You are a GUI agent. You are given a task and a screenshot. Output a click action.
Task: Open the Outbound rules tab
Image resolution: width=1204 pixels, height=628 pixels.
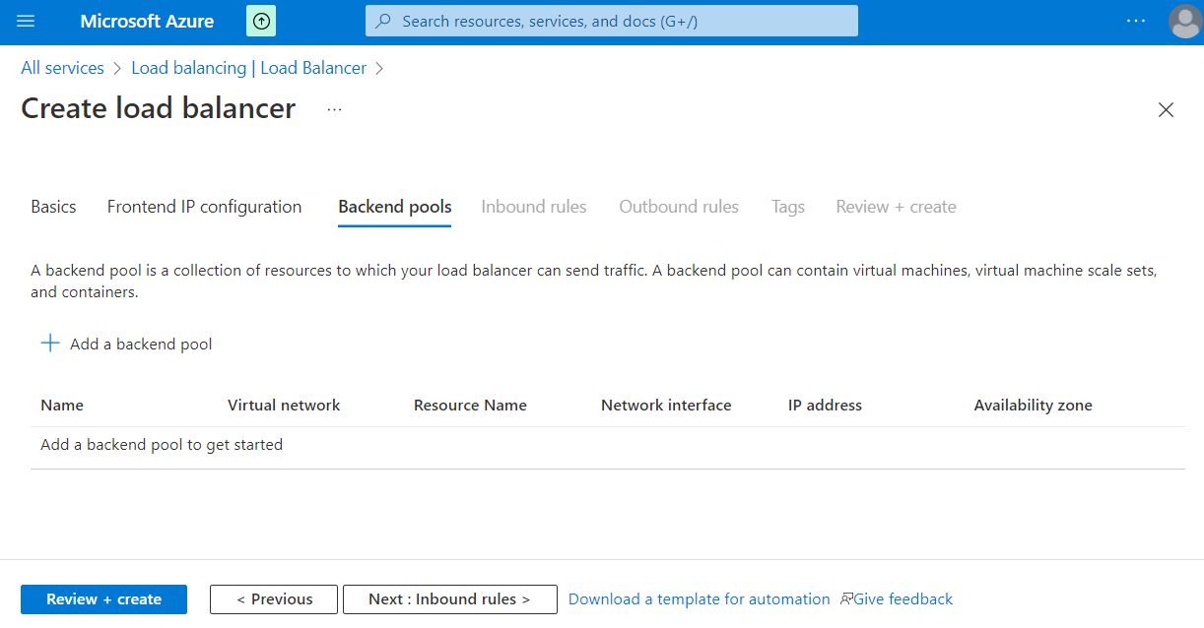tap(679, 207)
